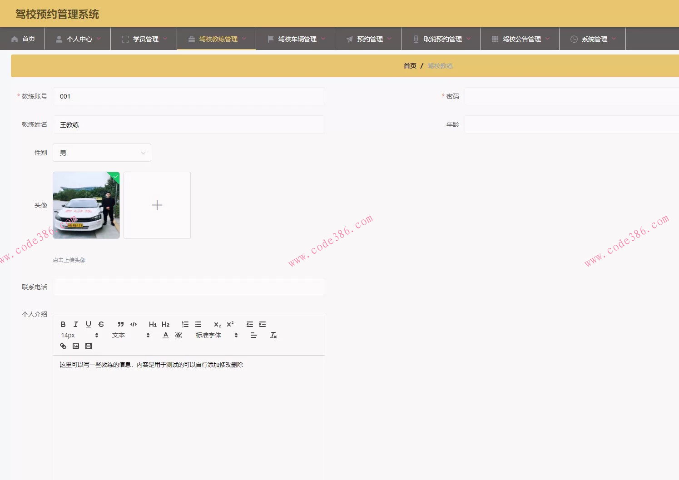Viewport: 679px width, 480px height.
Task: Click the plus box to upload avatar
Action: tap(157, 205)
